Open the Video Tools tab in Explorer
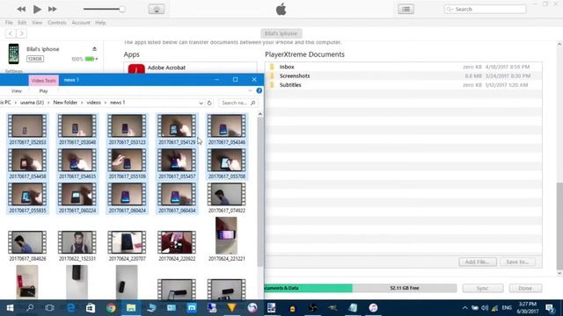Image resolution: width=563 pixels, height=316 pixels. (x=43, y=81)
